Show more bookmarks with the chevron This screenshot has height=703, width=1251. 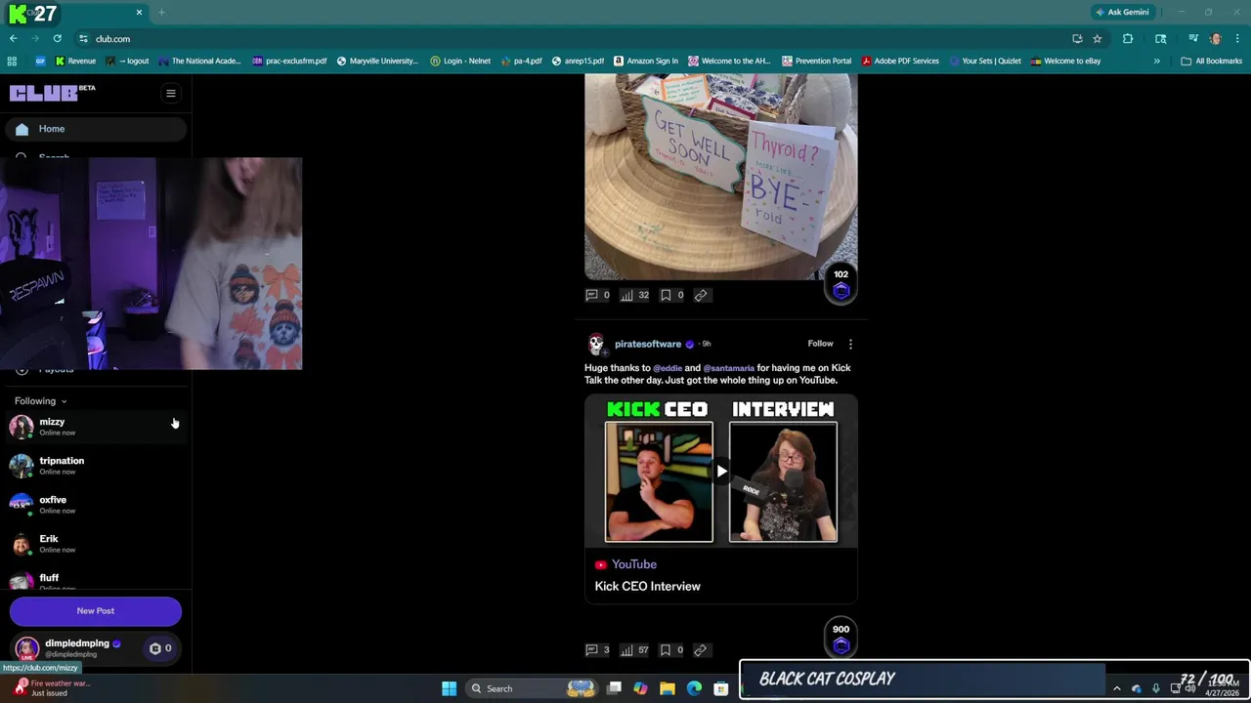(x=1156, y=61)
